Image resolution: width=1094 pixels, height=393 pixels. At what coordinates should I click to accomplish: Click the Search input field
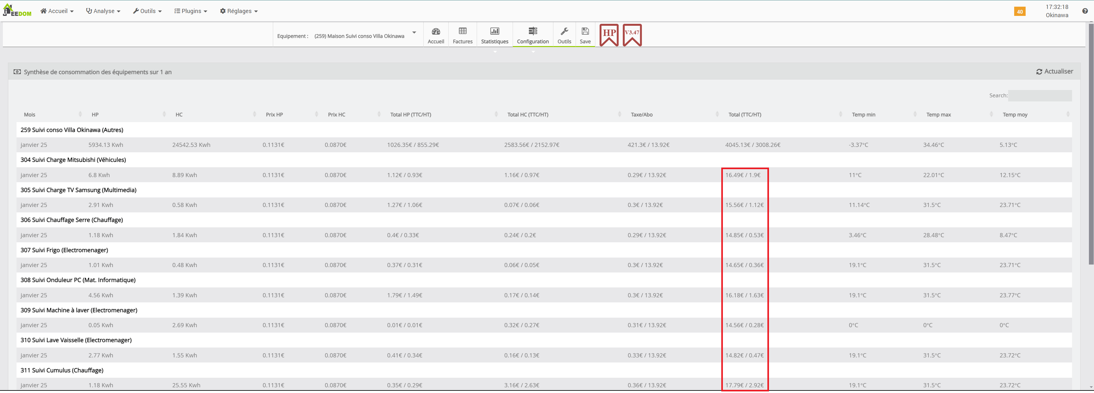click(x=1040, y=95)
